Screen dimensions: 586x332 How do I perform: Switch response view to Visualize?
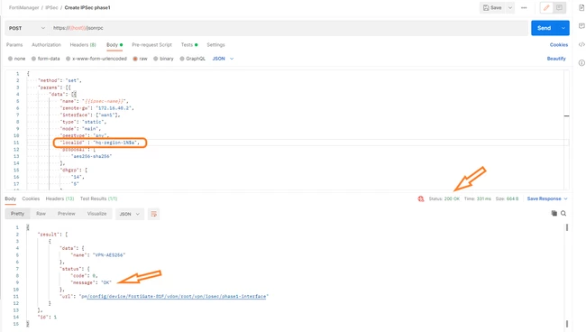click(x=96, y=214)
